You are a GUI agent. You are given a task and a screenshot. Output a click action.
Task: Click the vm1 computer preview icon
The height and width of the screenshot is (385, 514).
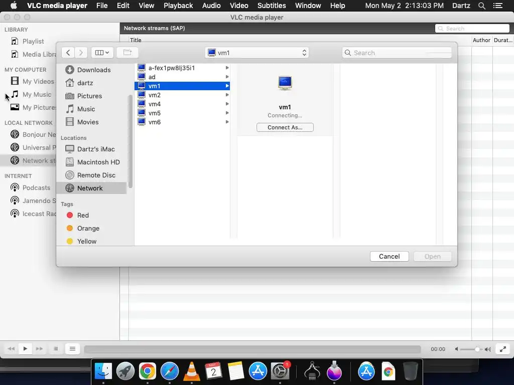point(285,83)
